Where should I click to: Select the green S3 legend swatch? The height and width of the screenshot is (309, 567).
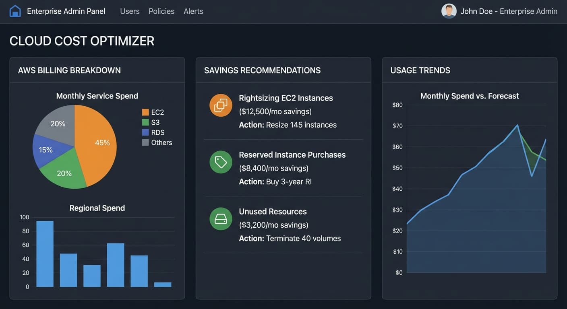[145, 122]
